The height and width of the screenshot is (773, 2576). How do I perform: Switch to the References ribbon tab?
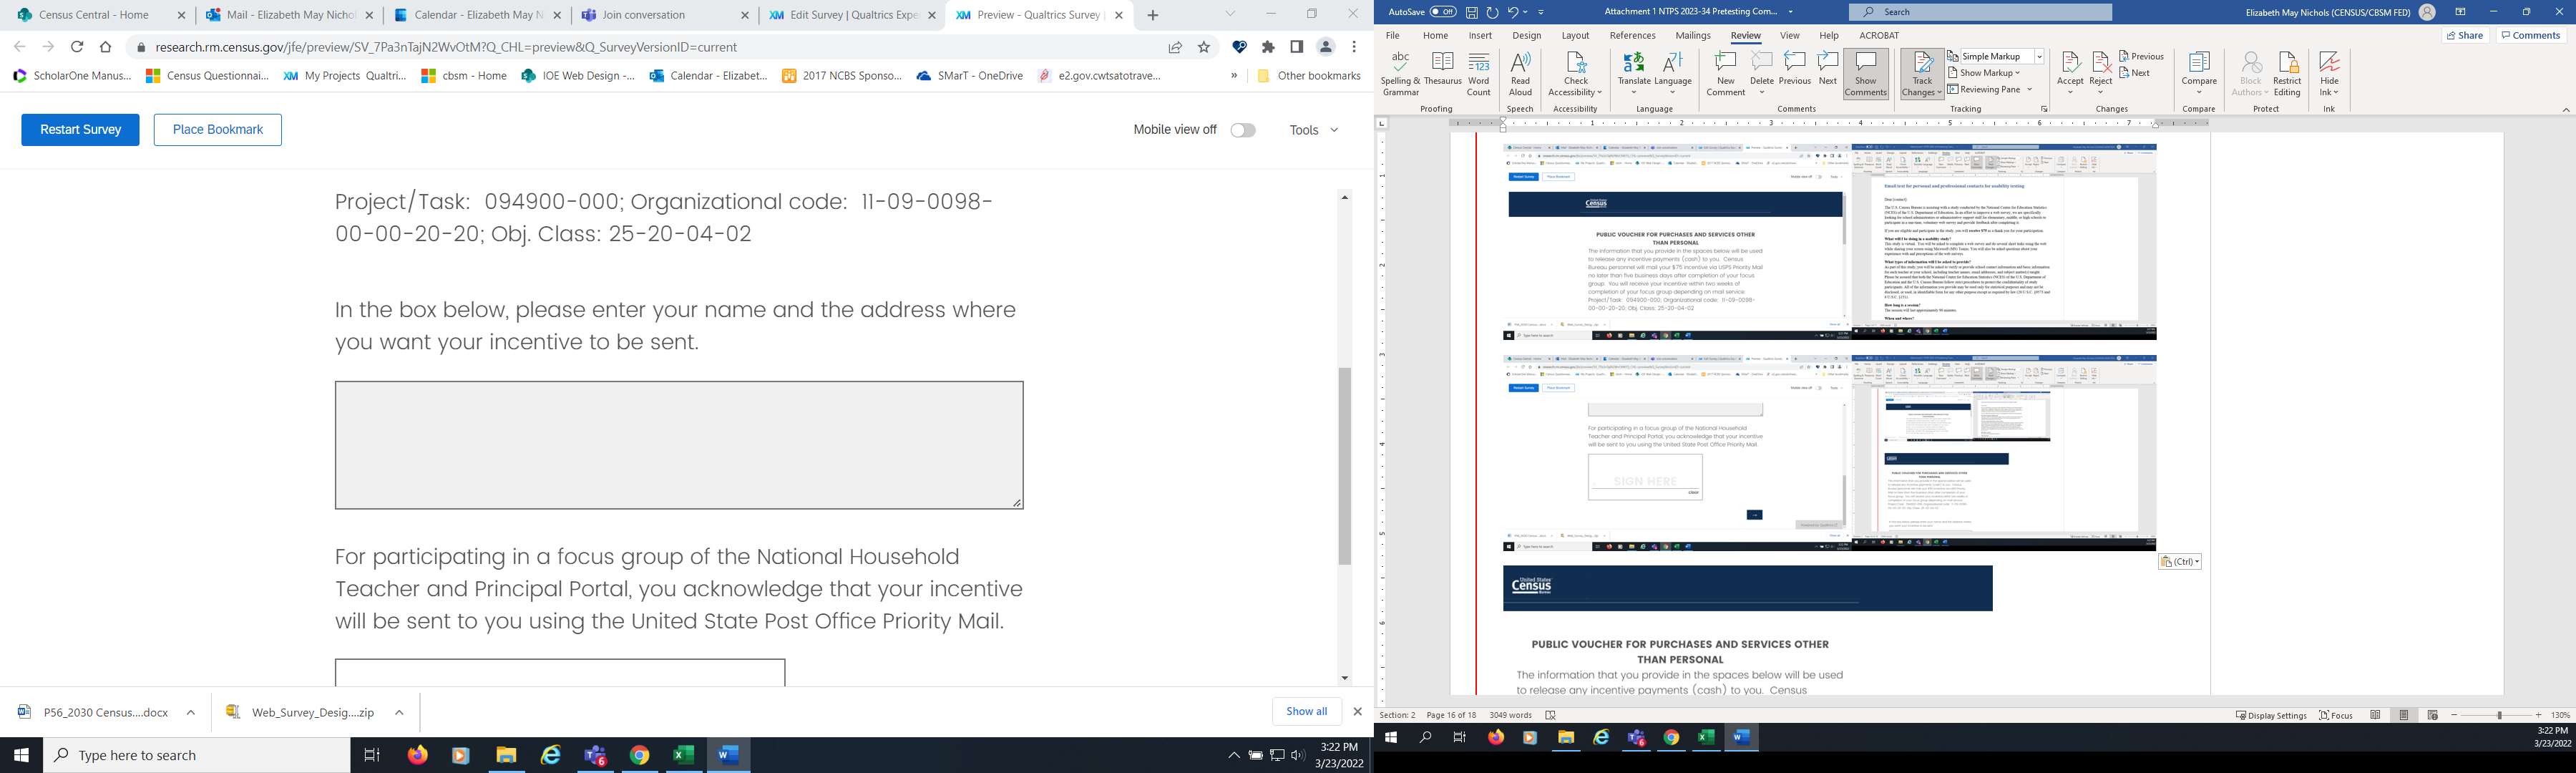pyautogui.click(x=1632, y=35)
